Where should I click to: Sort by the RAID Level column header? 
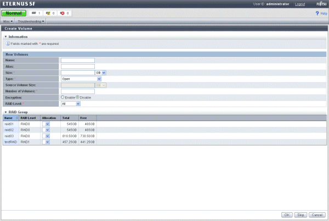30,118
